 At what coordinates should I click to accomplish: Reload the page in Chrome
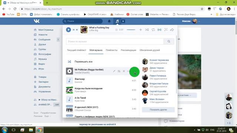pos(15,9)
